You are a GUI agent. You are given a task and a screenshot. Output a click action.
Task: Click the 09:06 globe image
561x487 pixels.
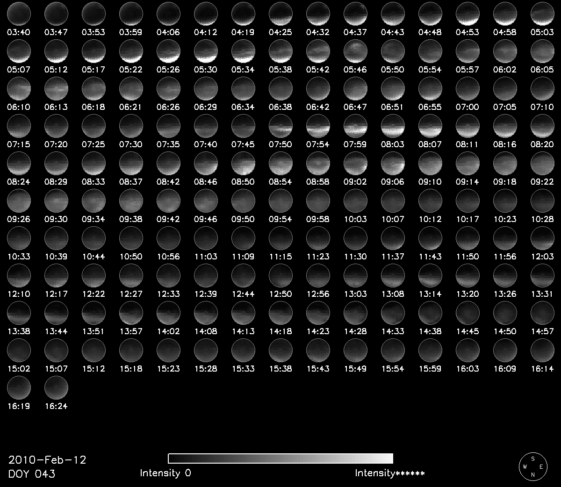coord(393,163)
